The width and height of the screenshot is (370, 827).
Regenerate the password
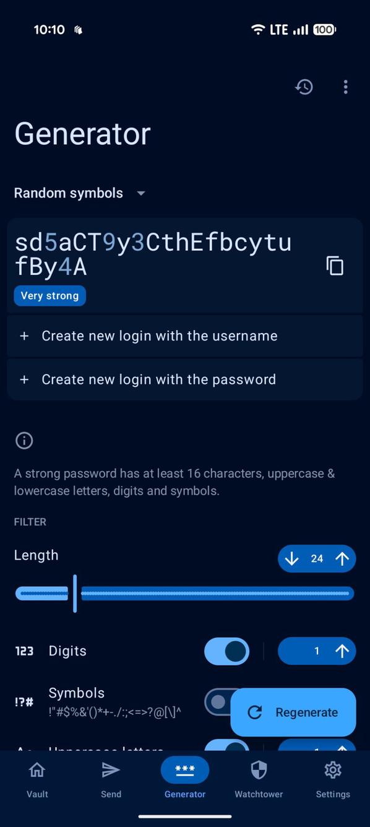(293, 712)
